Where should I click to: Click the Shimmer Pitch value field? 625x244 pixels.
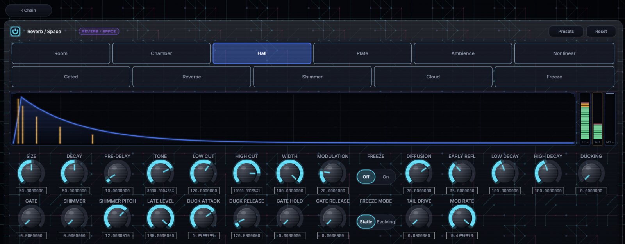(117, 236)
